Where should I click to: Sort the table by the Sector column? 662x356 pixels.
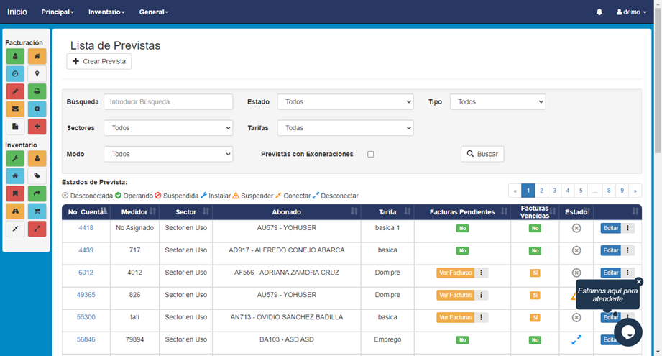coord(185,212)
